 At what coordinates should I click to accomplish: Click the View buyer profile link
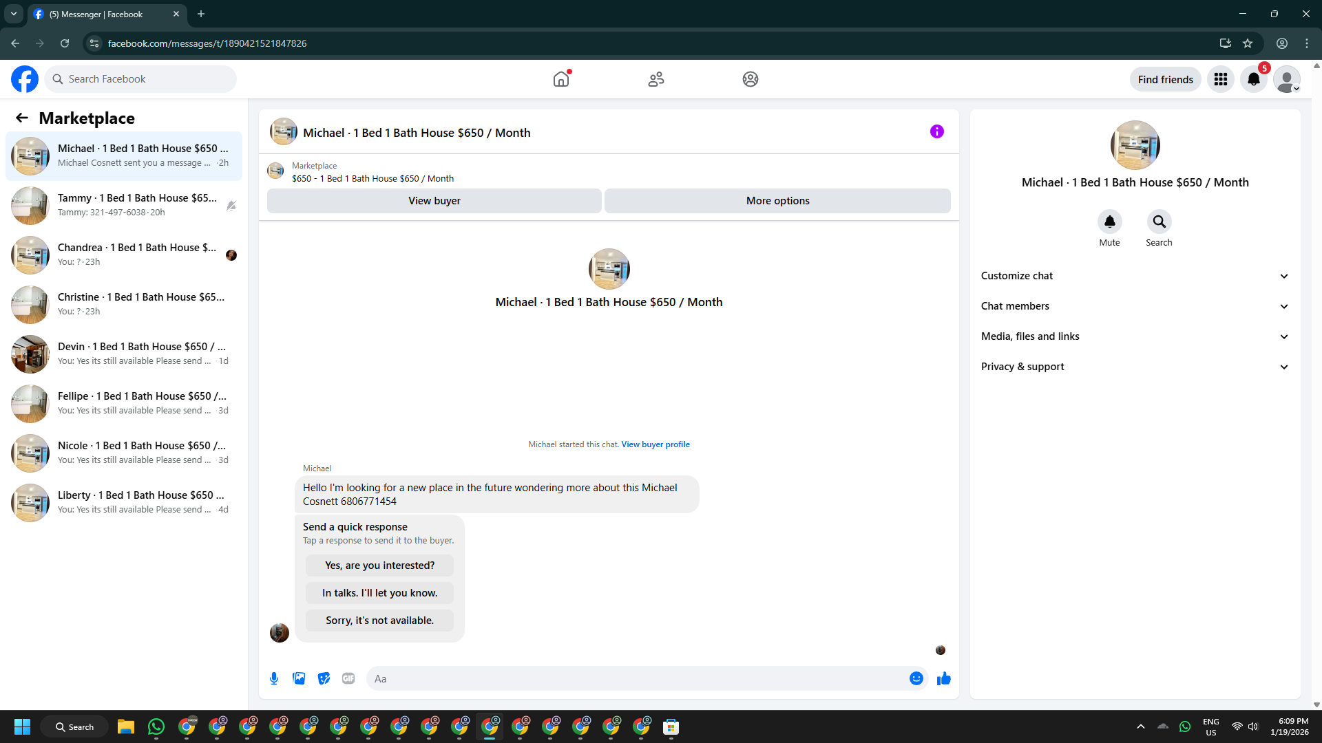click(655, 444)
